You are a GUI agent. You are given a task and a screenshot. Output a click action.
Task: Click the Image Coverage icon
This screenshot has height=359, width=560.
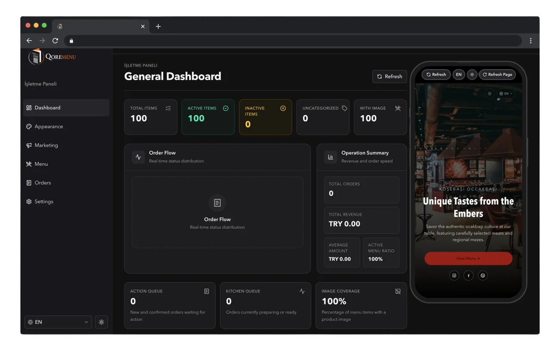pos(398,291)
